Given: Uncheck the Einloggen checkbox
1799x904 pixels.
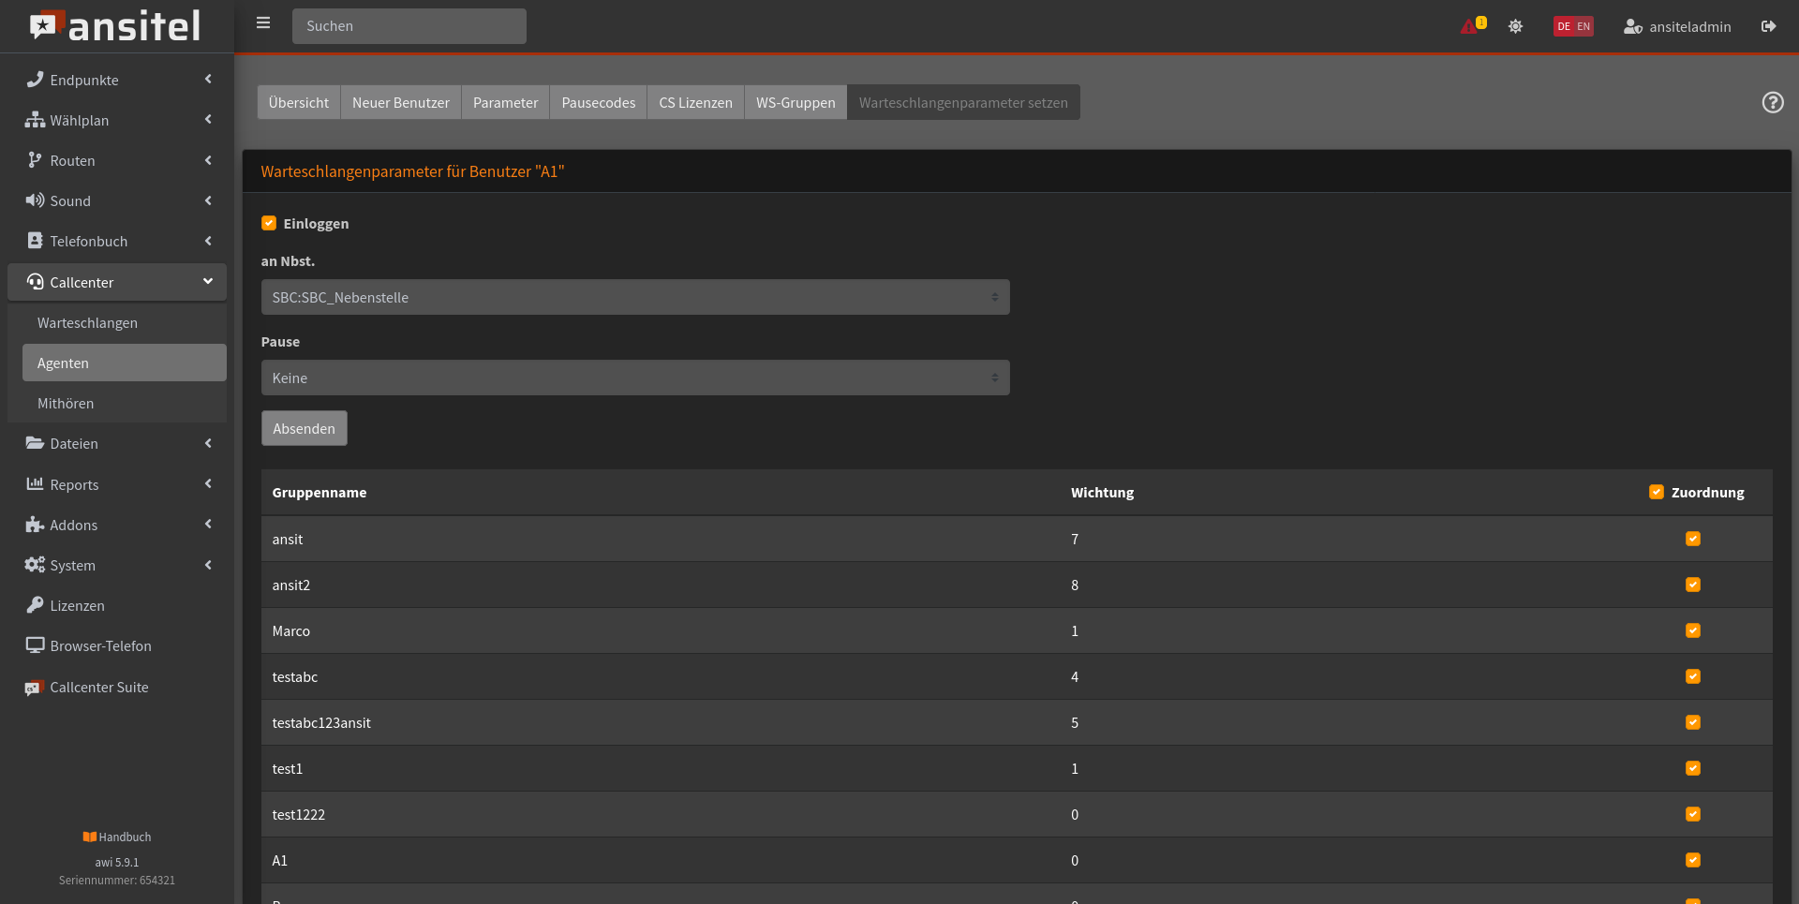Looking at the screenshot, I should click(x=269, y=223).
